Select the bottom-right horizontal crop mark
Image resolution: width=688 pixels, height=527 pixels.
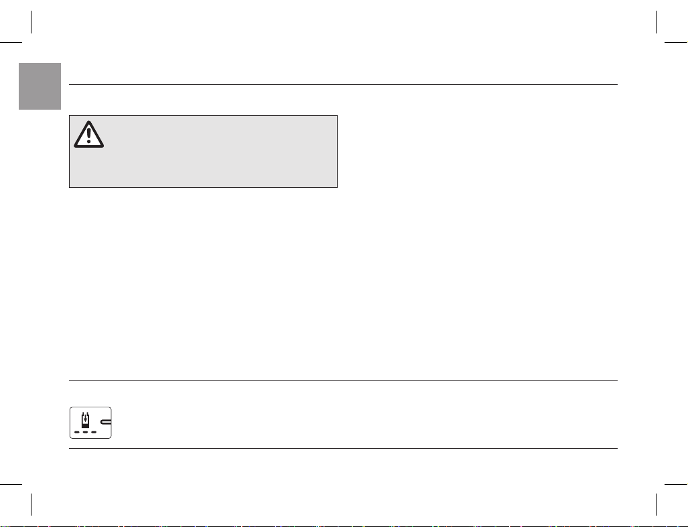pyautogui.click(x=676, y=484)
